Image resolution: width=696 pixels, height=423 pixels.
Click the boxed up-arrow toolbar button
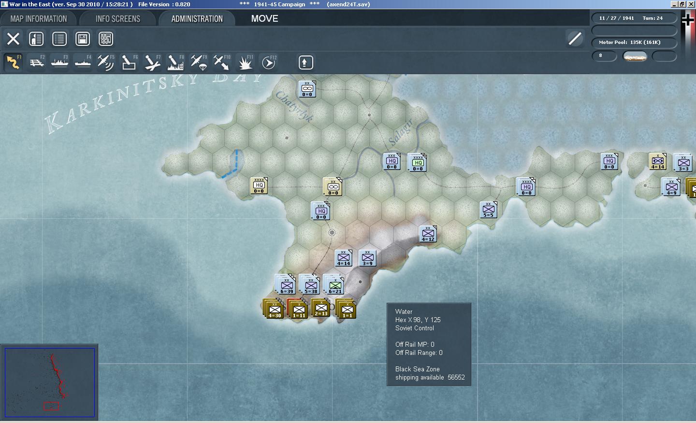tap(305, 62)
